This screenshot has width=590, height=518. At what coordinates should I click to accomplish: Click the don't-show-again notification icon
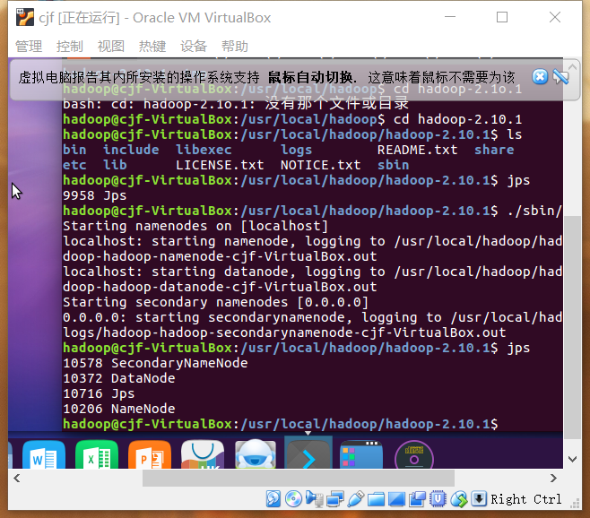pyautogui.click(x=560, y=77)
